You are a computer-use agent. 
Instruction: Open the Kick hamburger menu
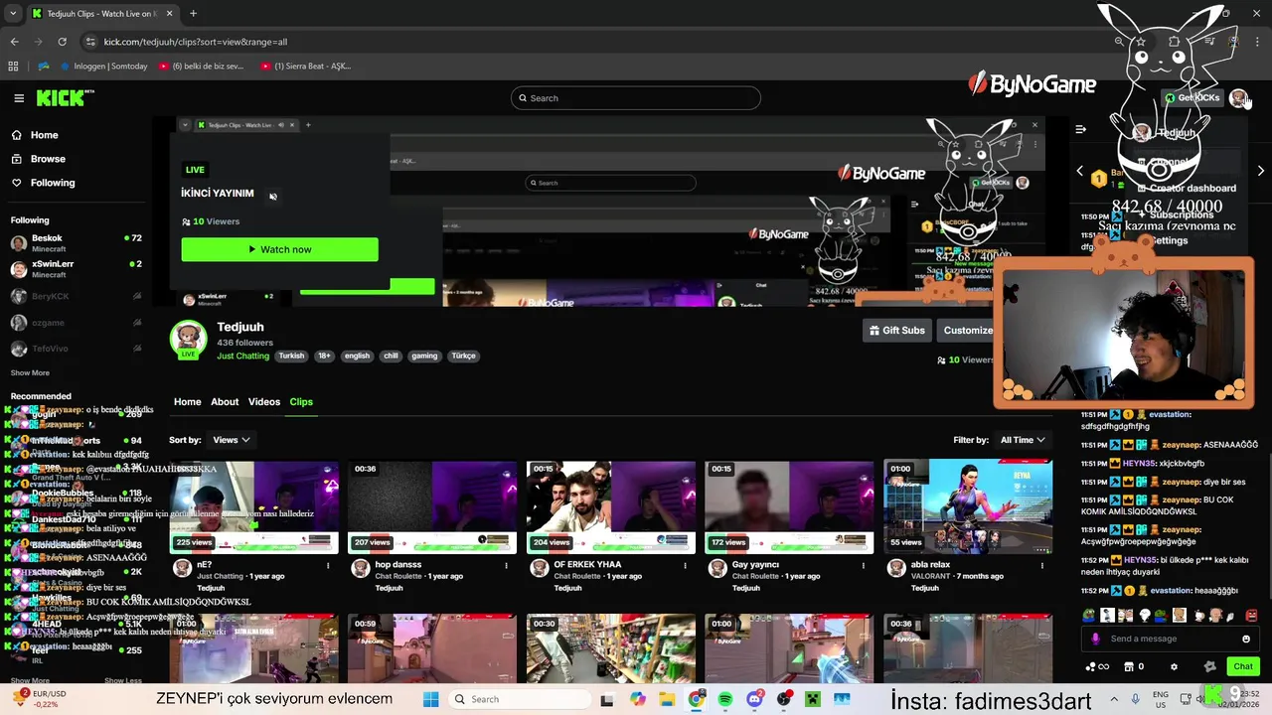coord(19,98)
